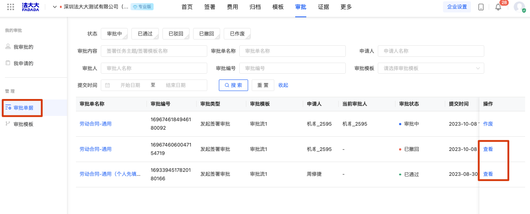Pick the 结束日期 field
530x214 pixels.
pyautogui.click(x=175, y=85)
